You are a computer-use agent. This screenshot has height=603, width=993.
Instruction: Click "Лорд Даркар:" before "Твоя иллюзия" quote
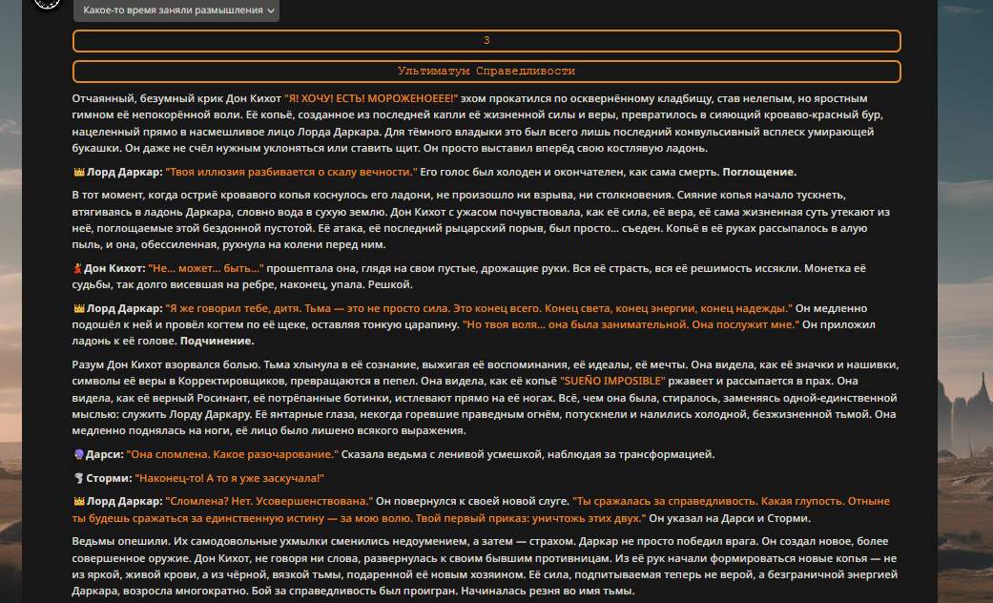tap(125, 173)
